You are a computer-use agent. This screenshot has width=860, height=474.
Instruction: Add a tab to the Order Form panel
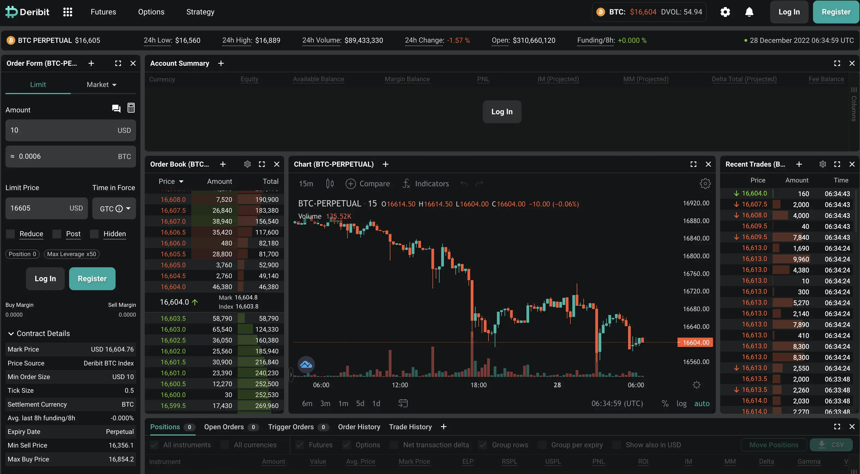tap(91, 63)
